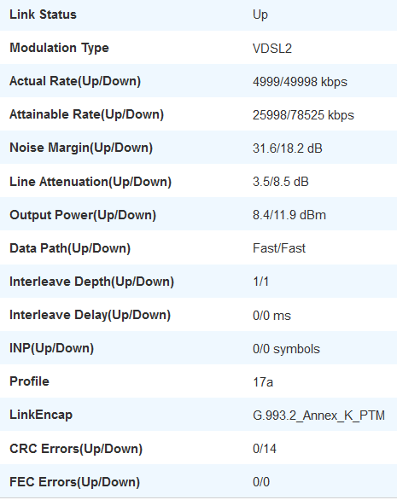Click the Output Power value 8.4/11.9 dBm
This screenshot has width=397, height=500.
(289, 215)
